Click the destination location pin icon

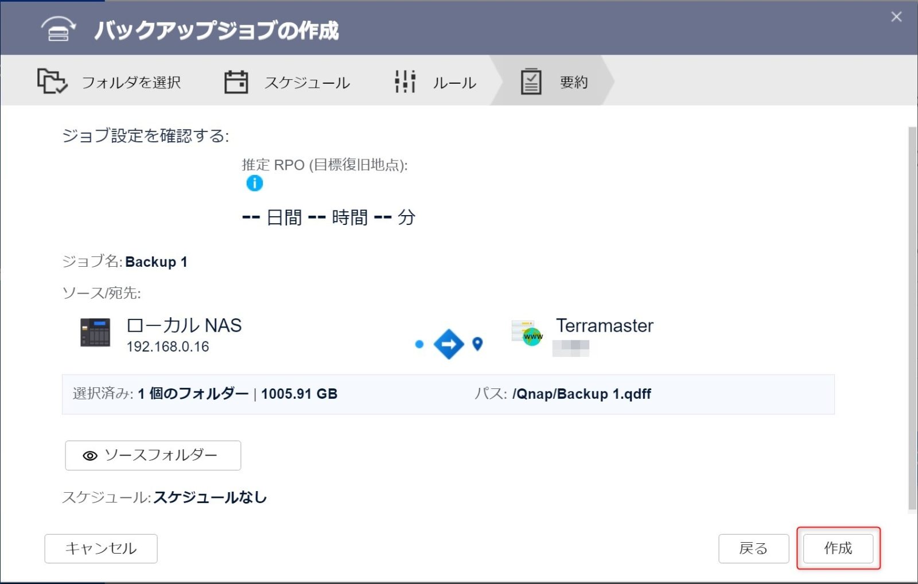(x=477, y=344)
